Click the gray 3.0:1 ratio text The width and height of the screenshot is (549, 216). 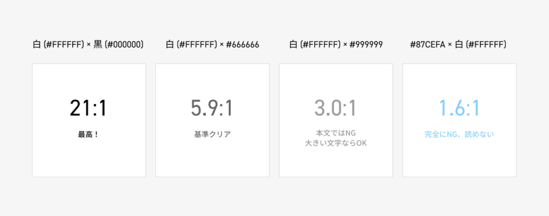(x=336, y=109)
